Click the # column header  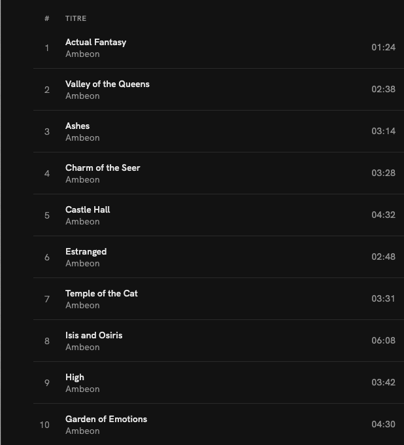[x=47, y=18]
